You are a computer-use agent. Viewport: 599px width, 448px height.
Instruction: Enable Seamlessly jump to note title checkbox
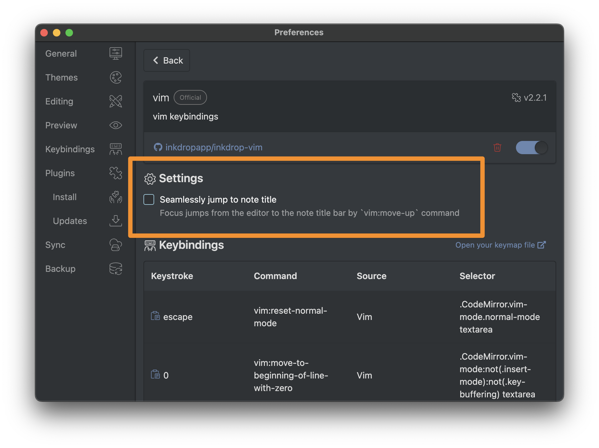point(149,199)
